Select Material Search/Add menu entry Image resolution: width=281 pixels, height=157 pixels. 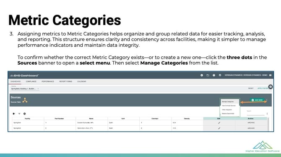point(230,114)
